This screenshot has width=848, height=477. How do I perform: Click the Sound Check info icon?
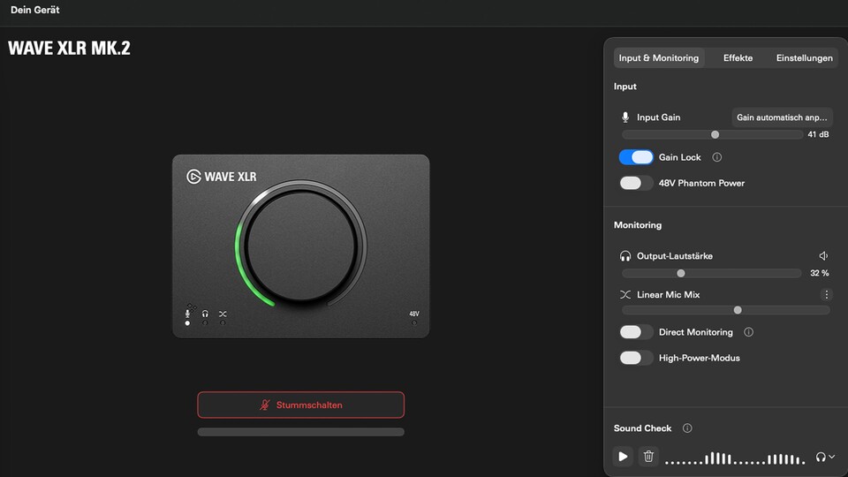tap(687, 428)
